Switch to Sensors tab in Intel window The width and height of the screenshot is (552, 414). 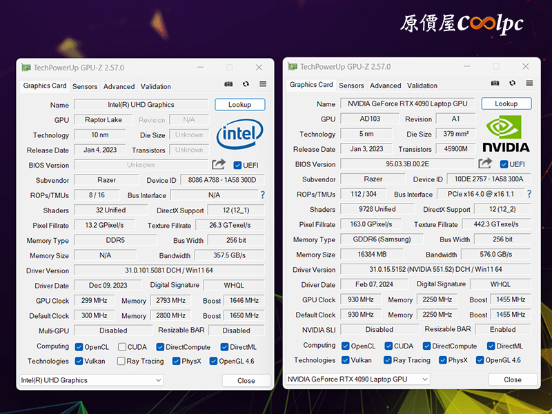(85, 86)
